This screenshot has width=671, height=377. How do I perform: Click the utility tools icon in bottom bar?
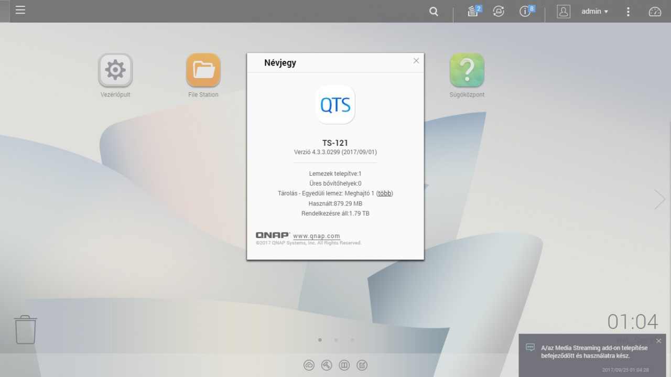pos(327,365)
